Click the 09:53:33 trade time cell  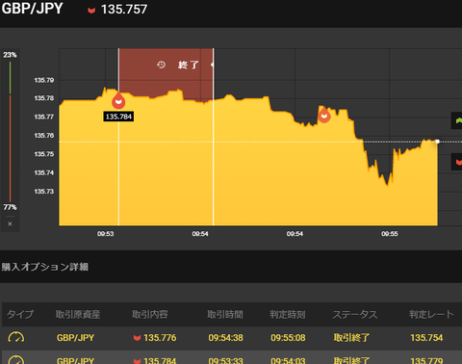225,360
